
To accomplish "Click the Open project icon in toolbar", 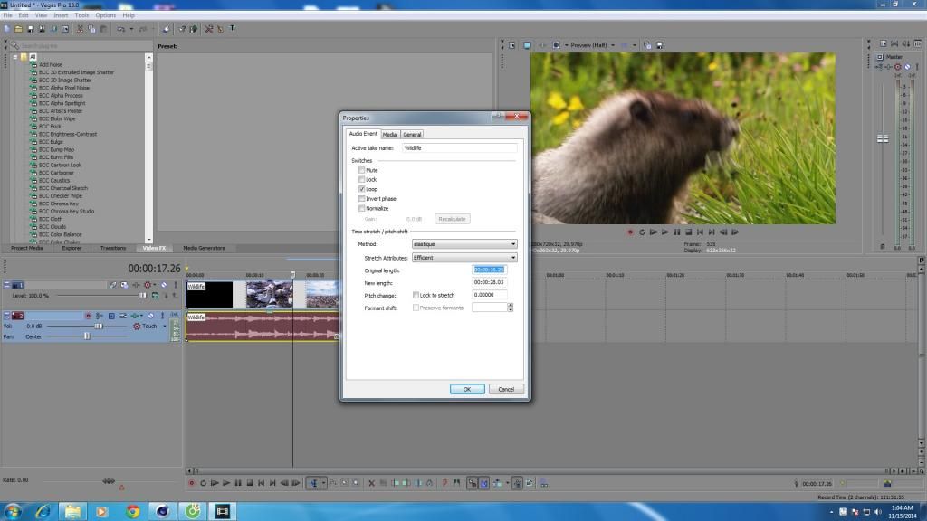I will pyautogui.click(x=18, y=29).
